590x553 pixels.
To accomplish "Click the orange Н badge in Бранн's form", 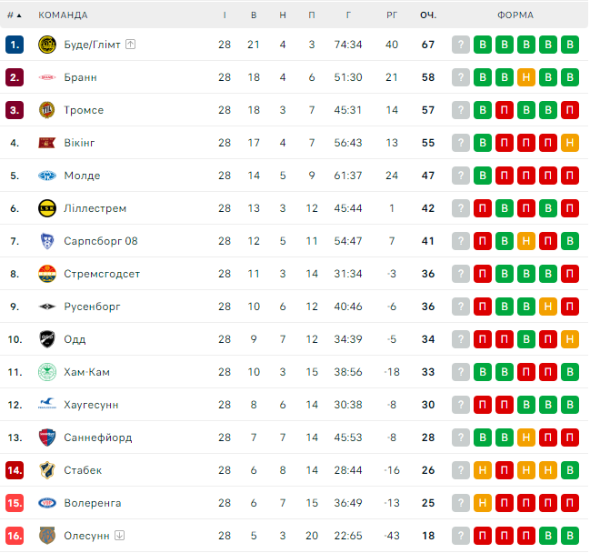I will [x=526, y=77].
